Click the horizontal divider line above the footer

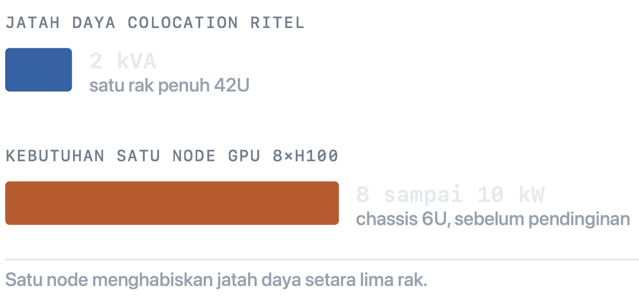click(x=322, y=260)
